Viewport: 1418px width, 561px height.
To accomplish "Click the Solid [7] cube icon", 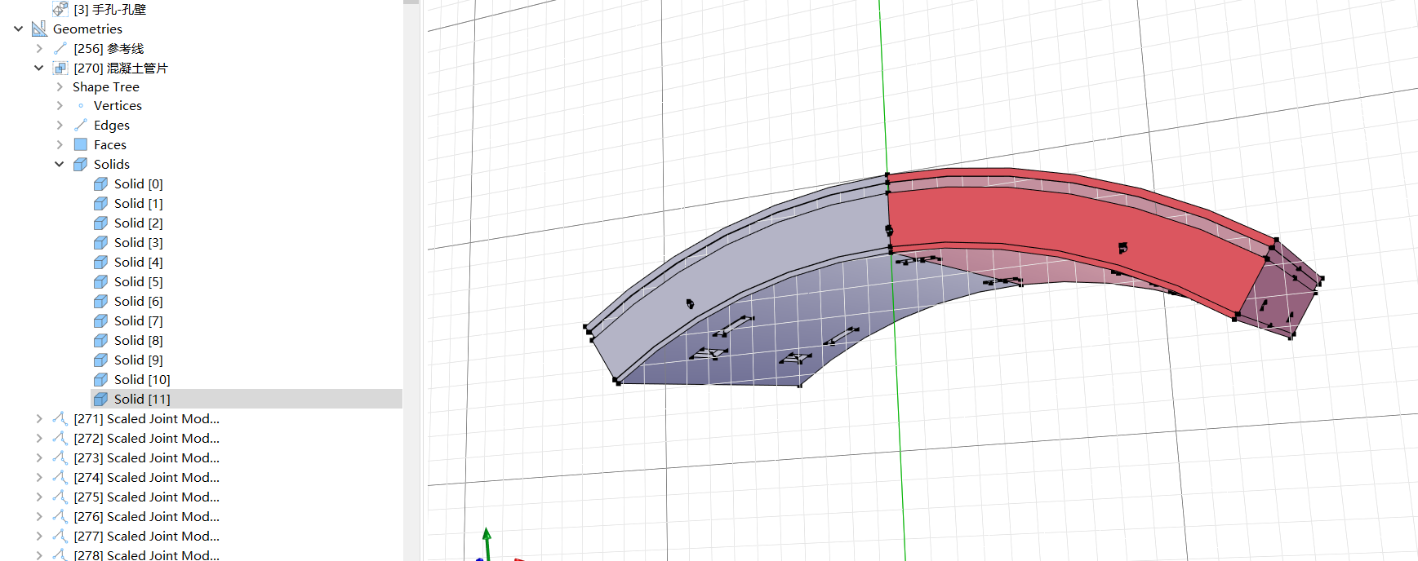I will pyautogui.click(x=100, y=320).
